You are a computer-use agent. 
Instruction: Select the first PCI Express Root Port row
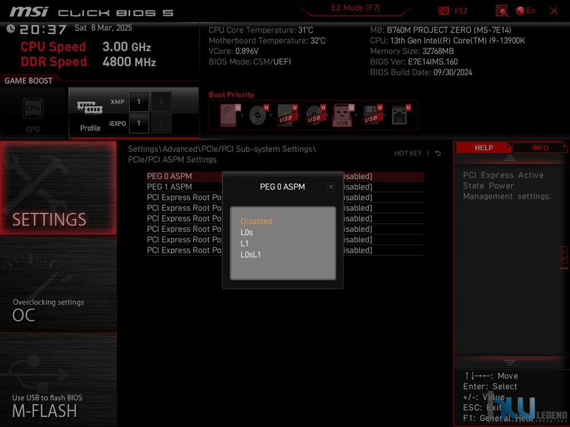(x=285, y=197)
